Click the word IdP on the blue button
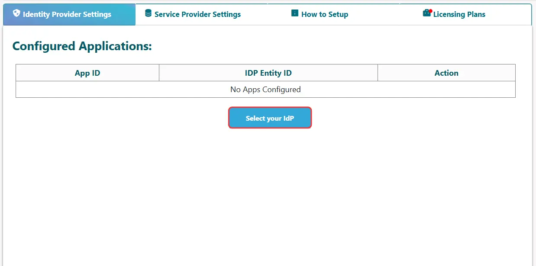 (288, 119)
